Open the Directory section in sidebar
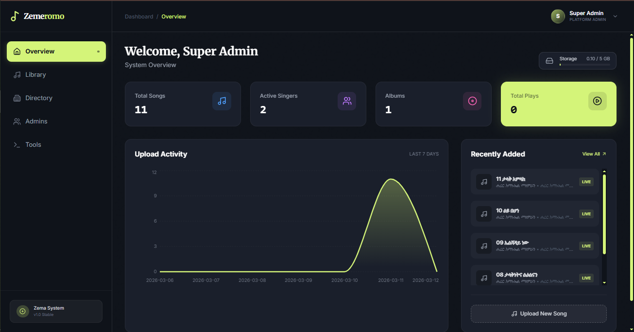The height and width of the screenshot is (332, 634). (56, 98)
